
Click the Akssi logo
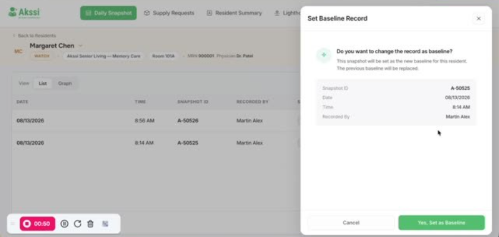[24, 12]
